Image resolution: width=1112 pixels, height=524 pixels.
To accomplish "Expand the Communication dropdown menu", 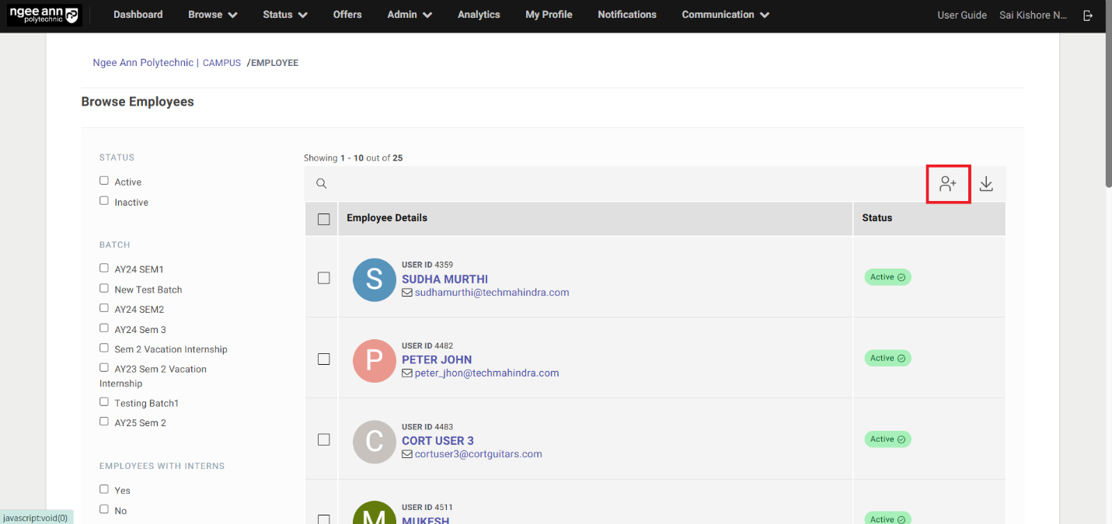I will pos(725,15).
